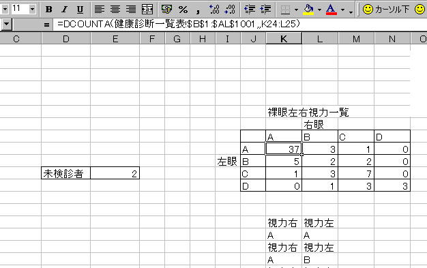Select column K header
The image size is (427, 268).
click(284, 39)
